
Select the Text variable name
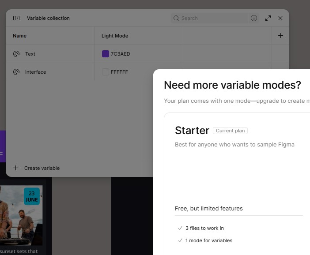30,54
